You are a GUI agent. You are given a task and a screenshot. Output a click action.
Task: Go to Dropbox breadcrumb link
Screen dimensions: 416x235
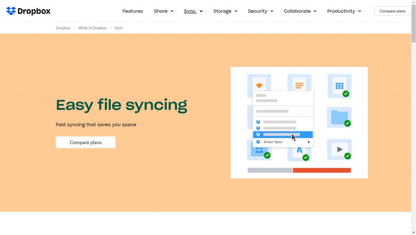63,28
